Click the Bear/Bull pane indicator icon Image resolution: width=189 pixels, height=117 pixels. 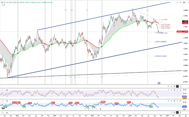click(7, 101)
